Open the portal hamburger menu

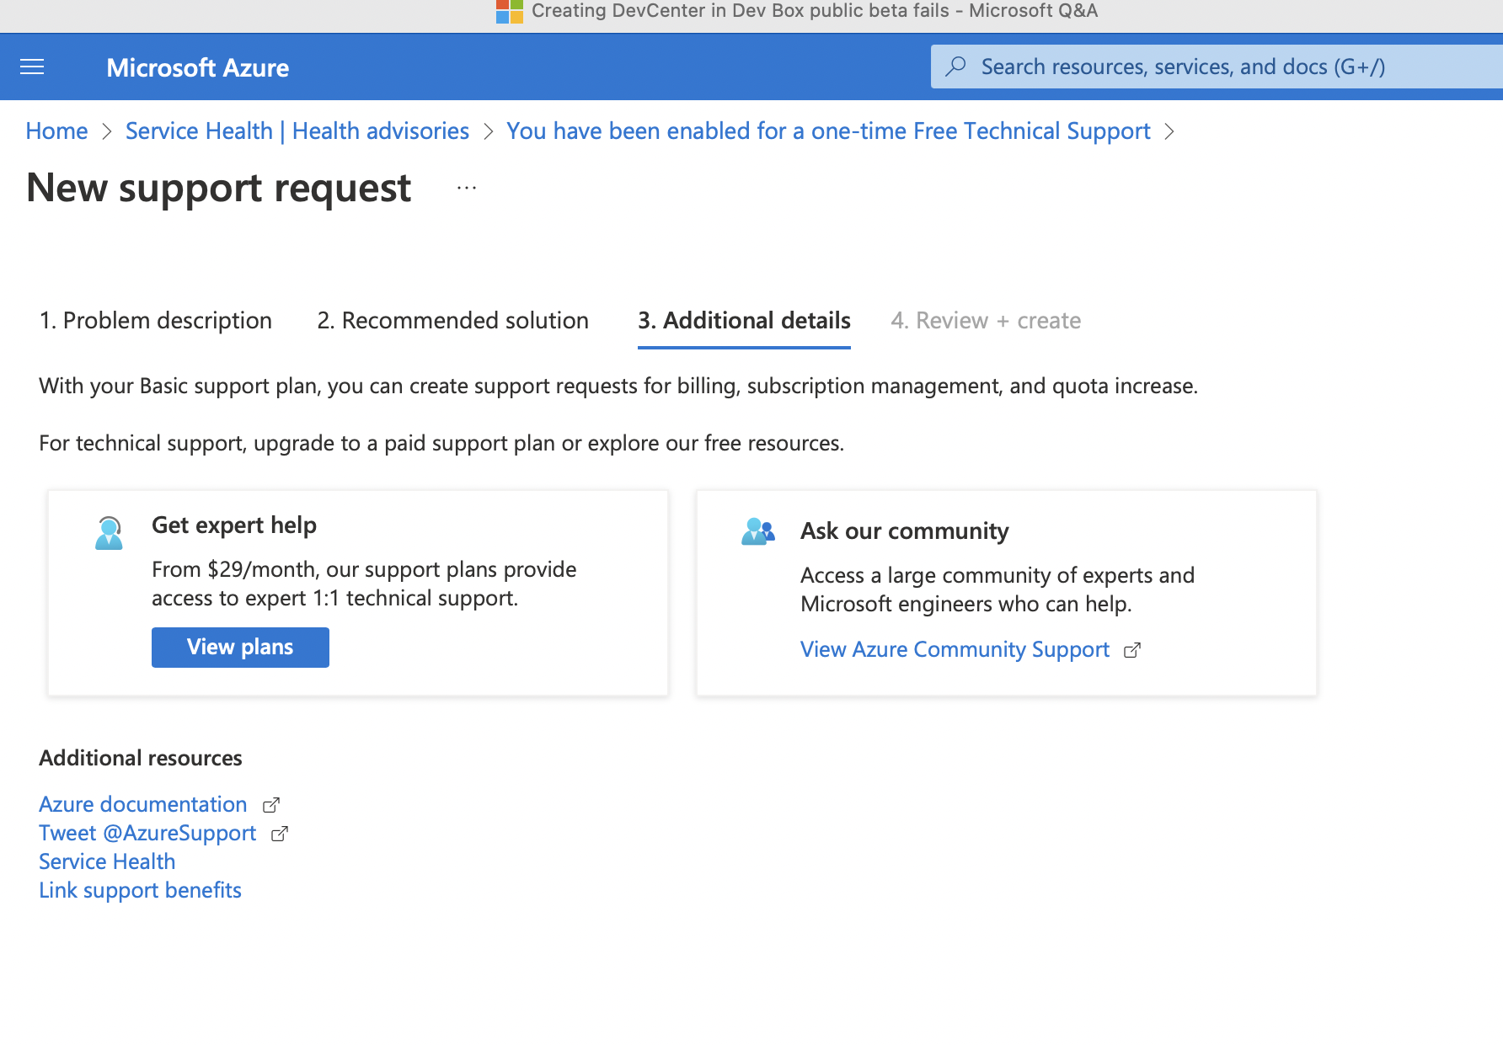[32, 67]
